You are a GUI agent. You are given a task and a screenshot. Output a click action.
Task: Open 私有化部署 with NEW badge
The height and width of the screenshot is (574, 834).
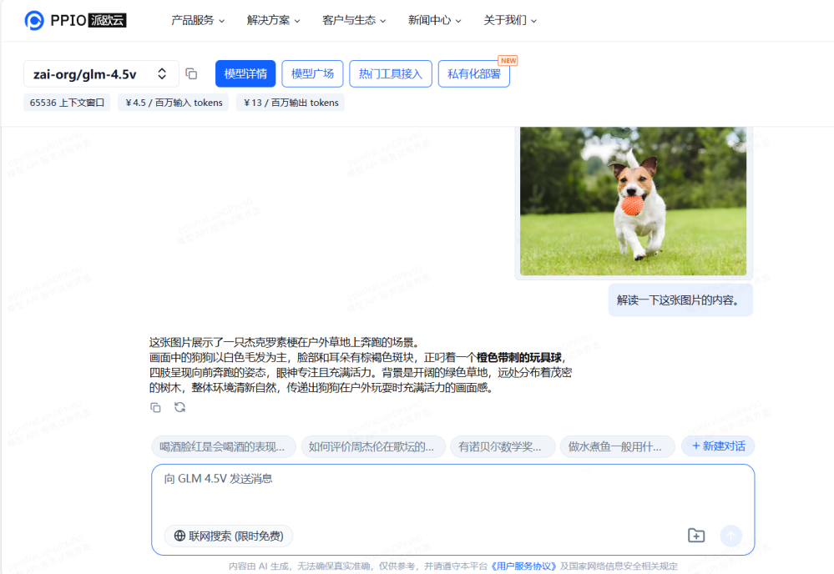[x=473, y=73]
